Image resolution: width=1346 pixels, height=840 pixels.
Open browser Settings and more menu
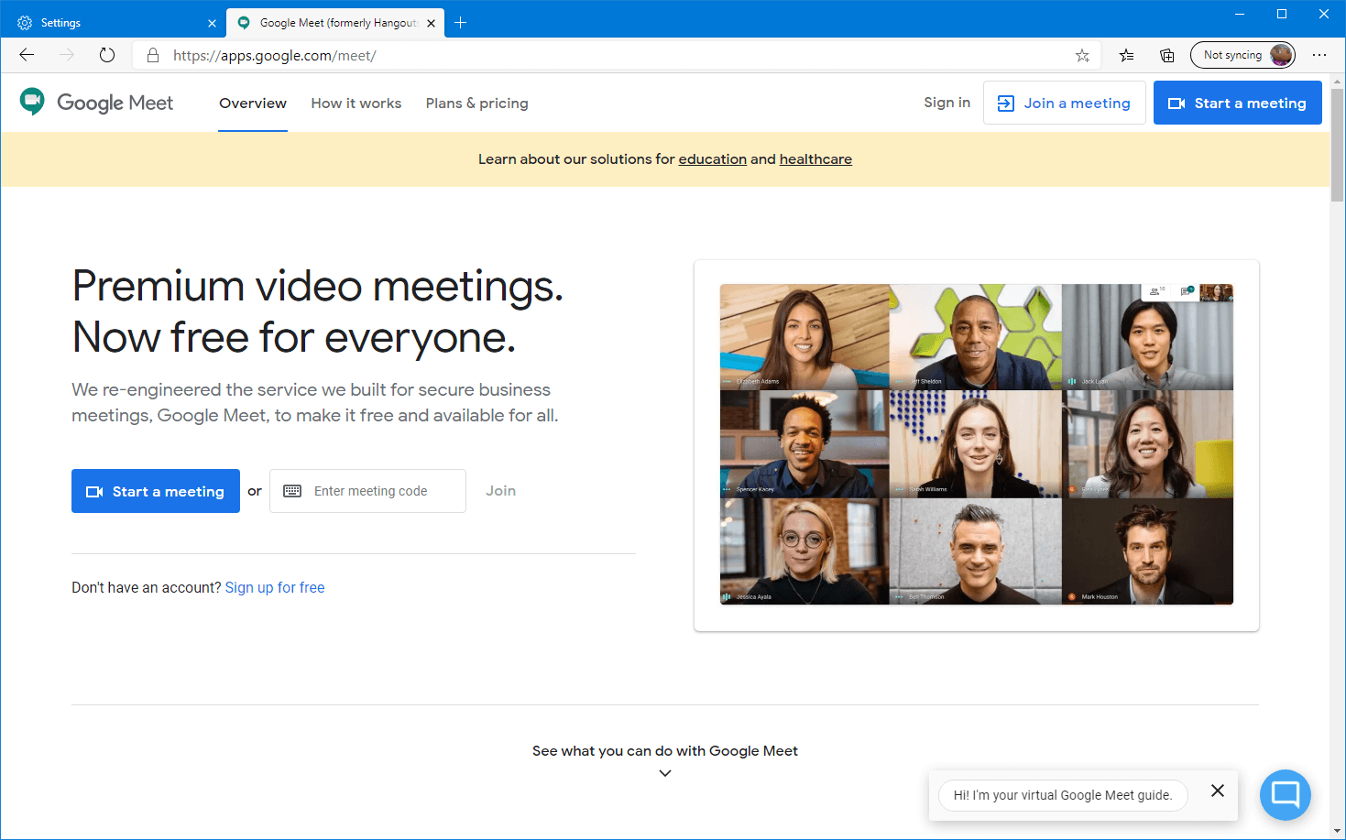[1319, 55]
